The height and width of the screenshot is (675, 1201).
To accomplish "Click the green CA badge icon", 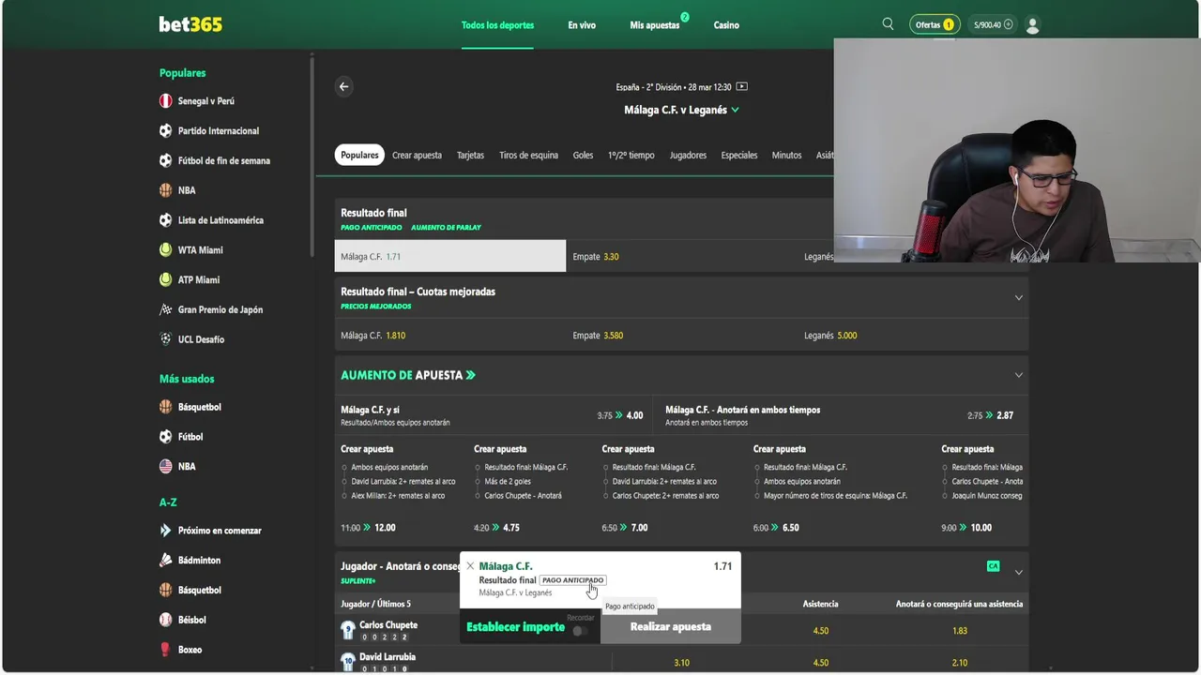I will (993, 566).
